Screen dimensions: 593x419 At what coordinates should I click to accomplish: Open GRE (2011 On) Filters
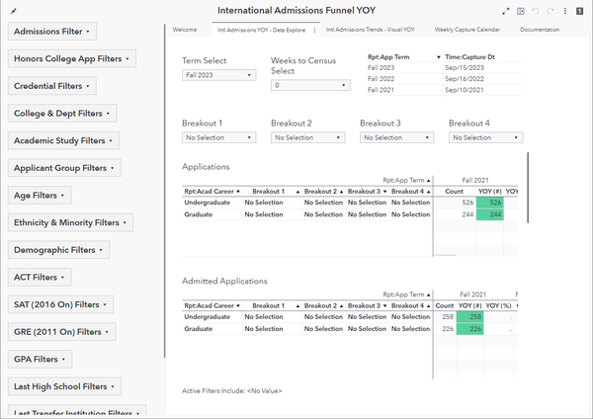[x=61, y=332]
